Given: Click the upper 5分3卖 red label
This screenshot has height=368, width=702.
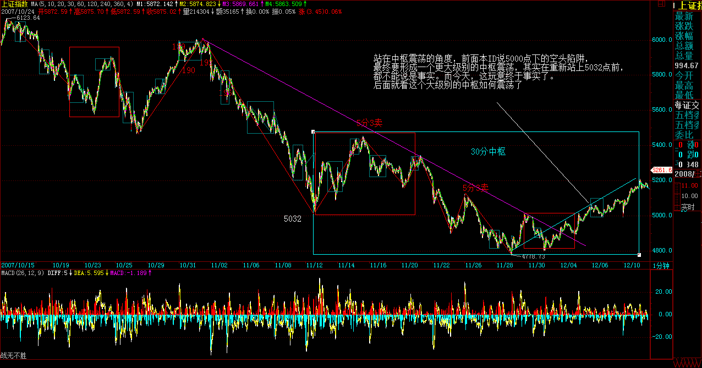Looking at the screenshot, I should coord(369,124).
